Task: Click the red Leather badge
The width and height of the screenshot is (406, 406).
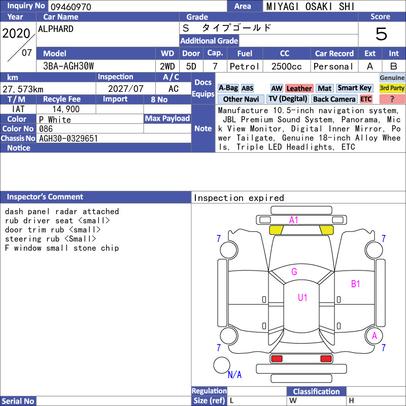Action: click(299, 88)
